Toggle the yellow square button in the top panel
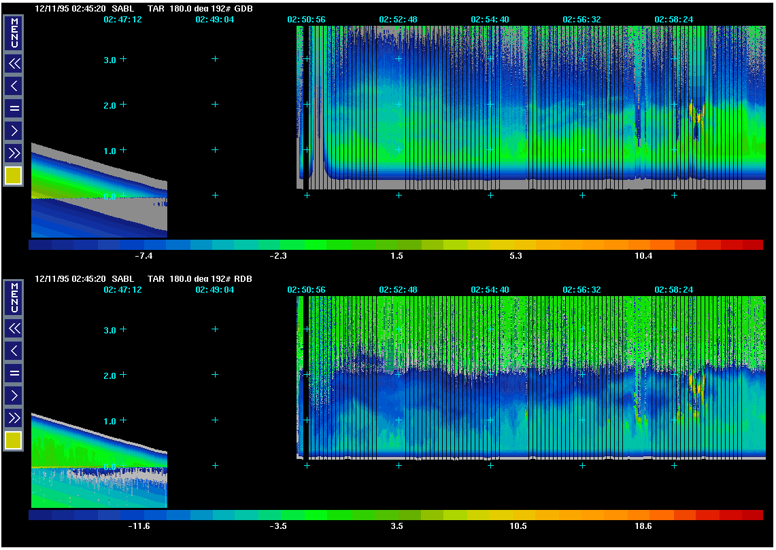Screen dimensions: 776x550 point(14,176)
